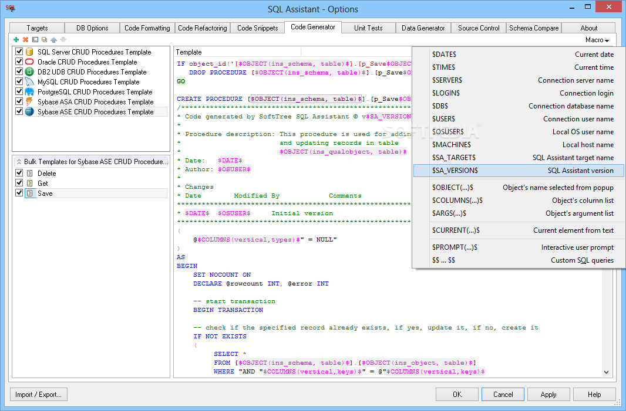The width and height of the screenshot is (626, 411).
Task: Apply the current option changes
Action: (x=548, y=394)
